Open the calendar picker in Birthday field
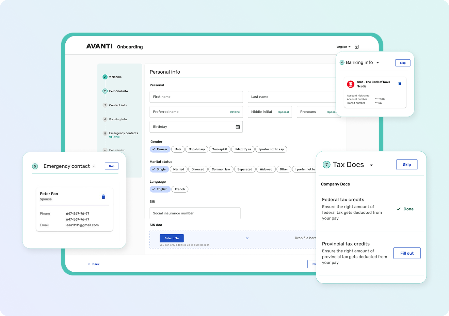The image size is (449, 316). click(238, 126)
